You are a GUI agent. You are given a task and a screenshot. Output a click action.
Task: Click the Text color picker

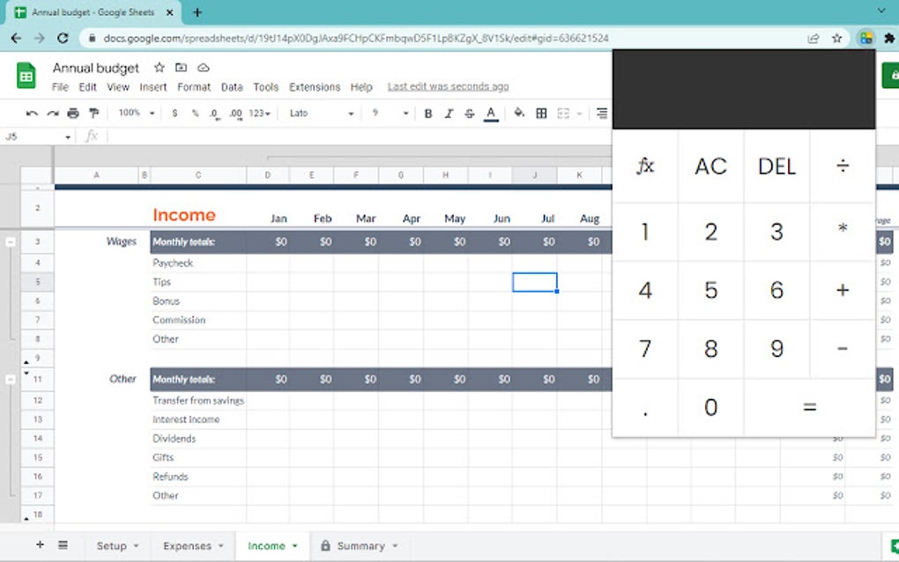490,114
